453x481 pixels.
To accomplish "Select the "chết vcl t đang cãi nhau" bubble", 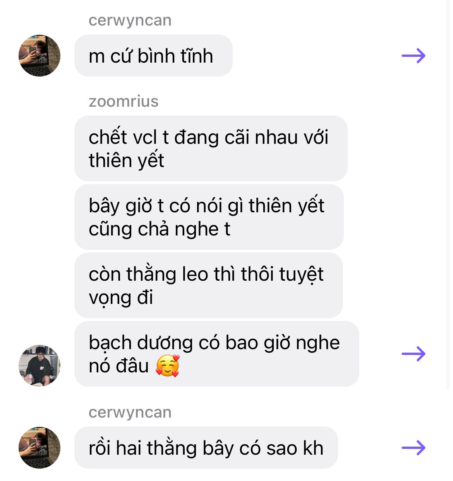I will pyautogui.click(x=211, y=148).
